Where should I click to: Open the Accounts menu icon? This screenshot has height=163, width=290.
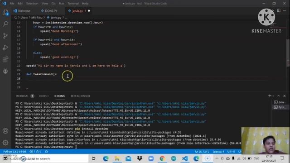[x=5, y=131]
